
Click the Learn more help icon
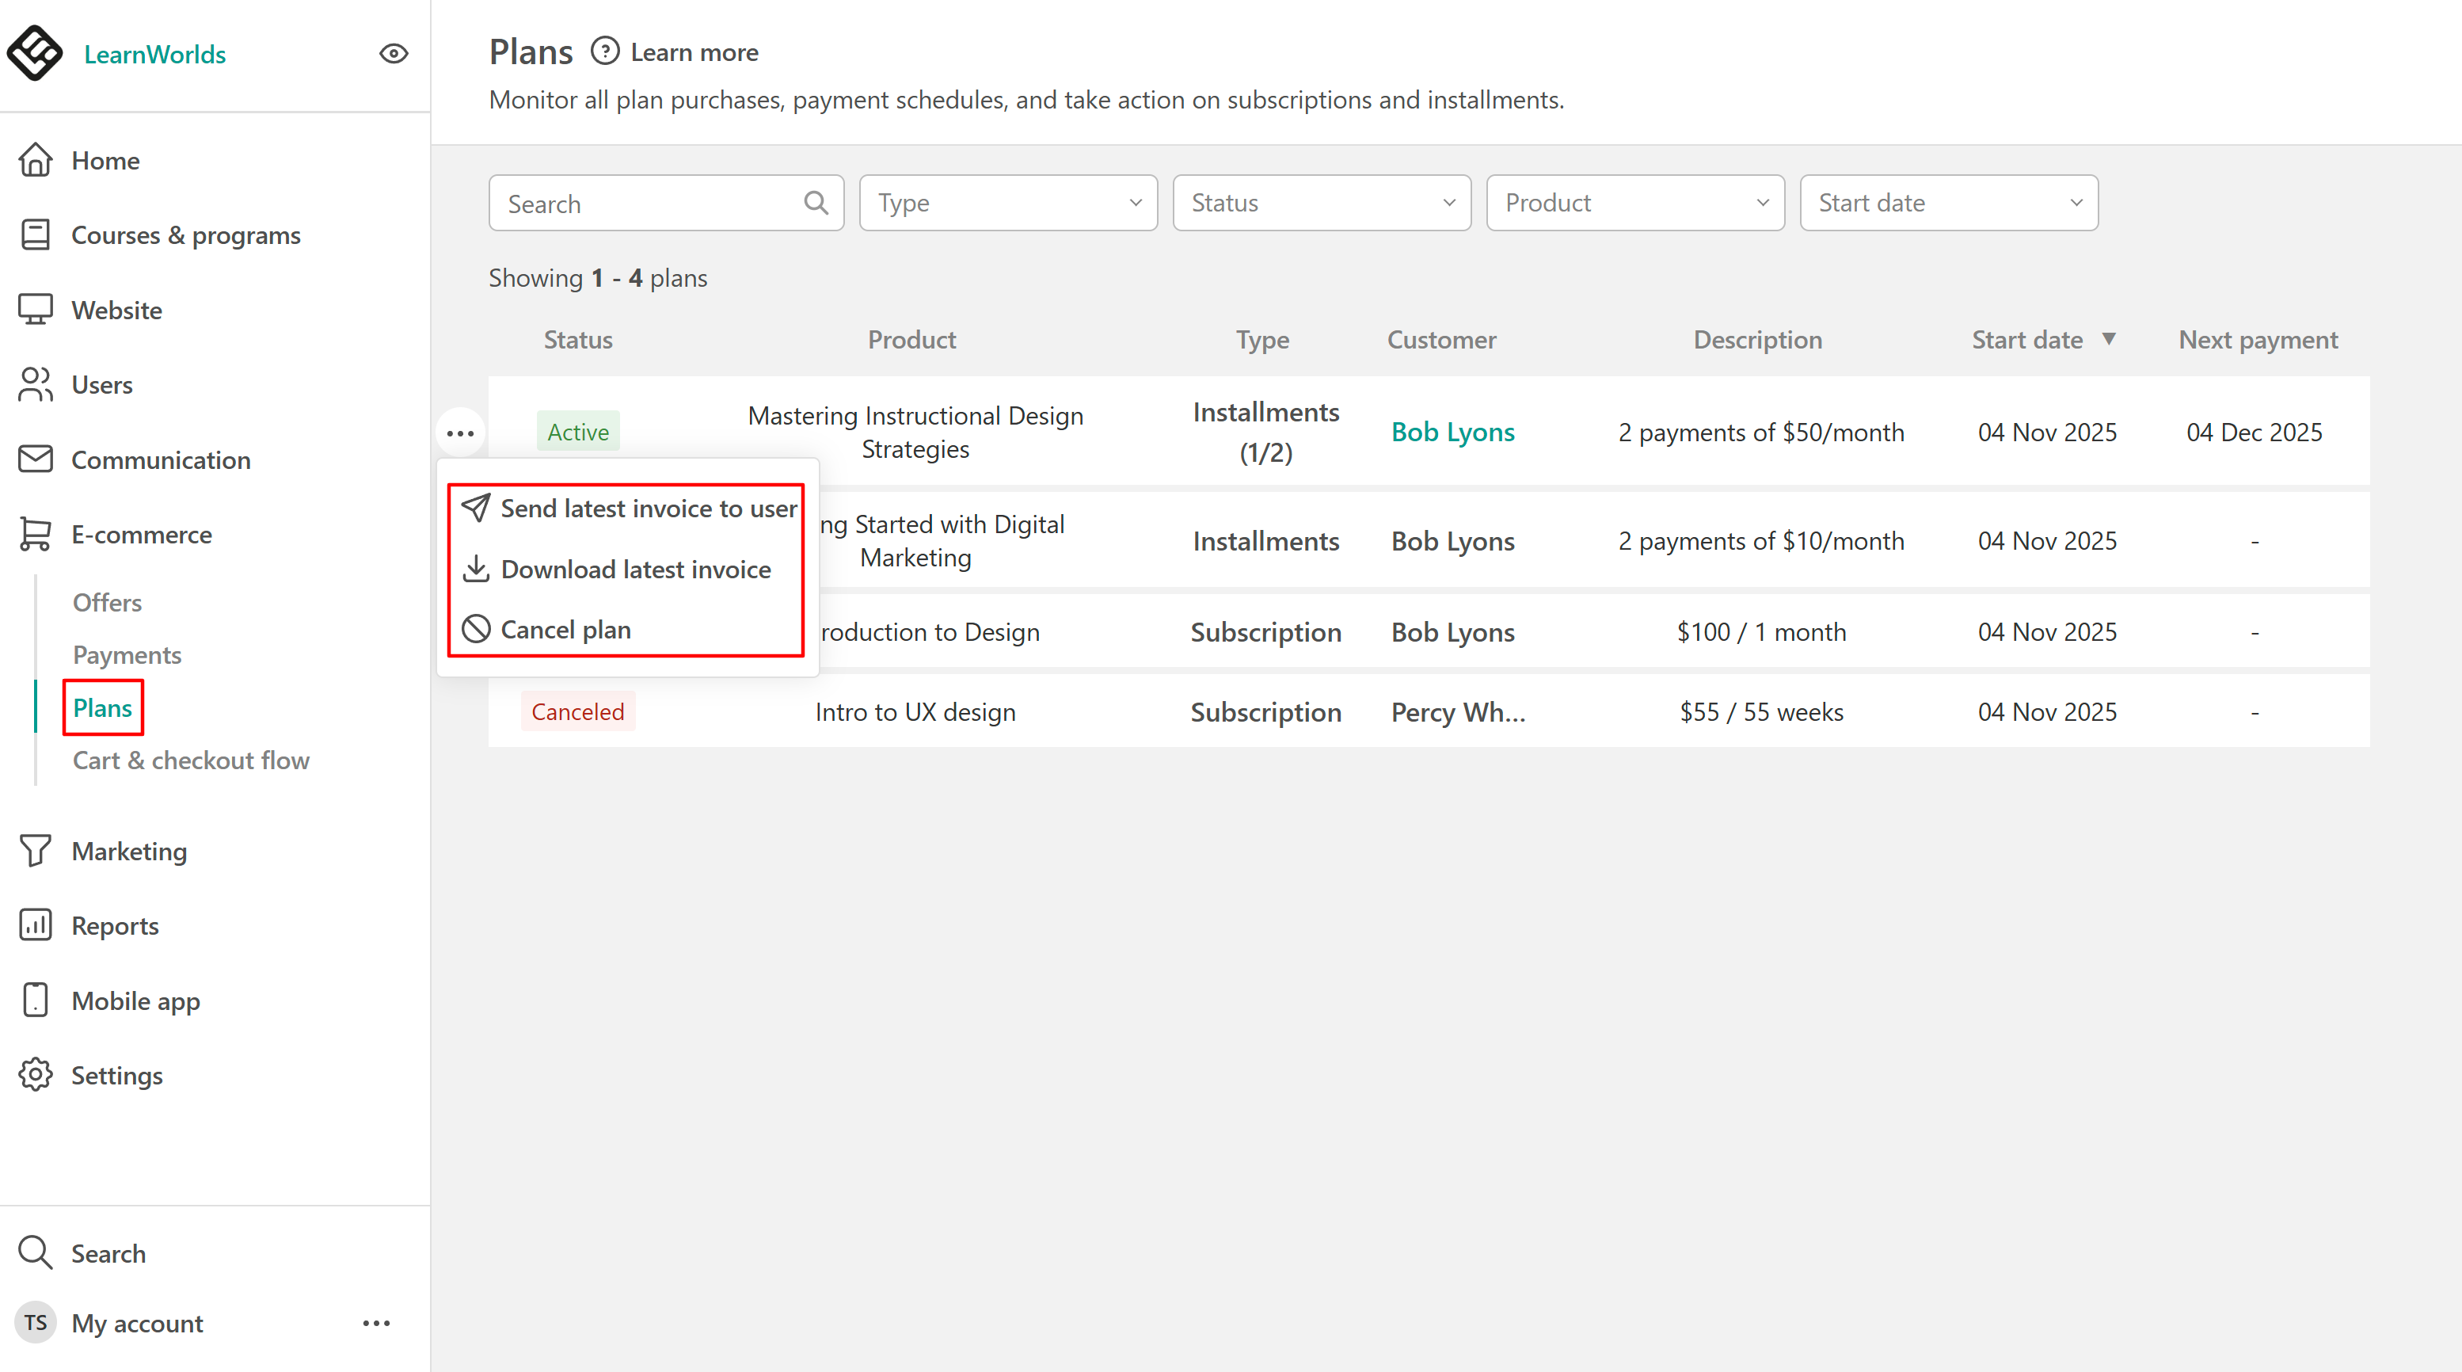pyautogui.click(x=605, y=51)
